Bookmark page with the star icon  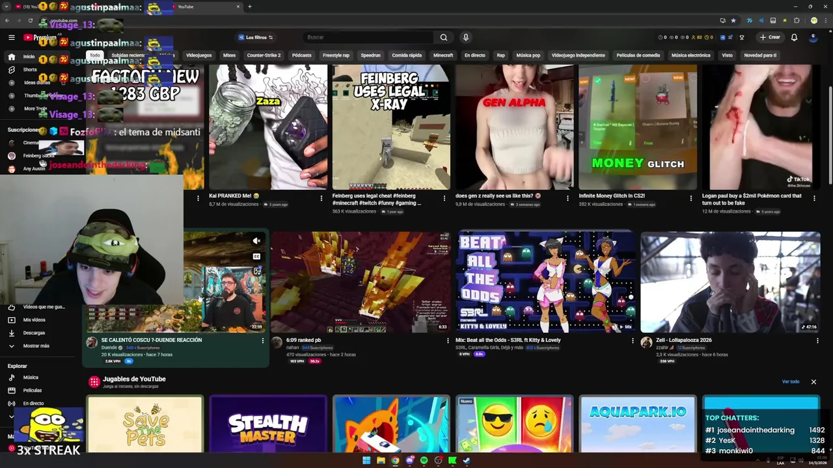tap(733, 20)
